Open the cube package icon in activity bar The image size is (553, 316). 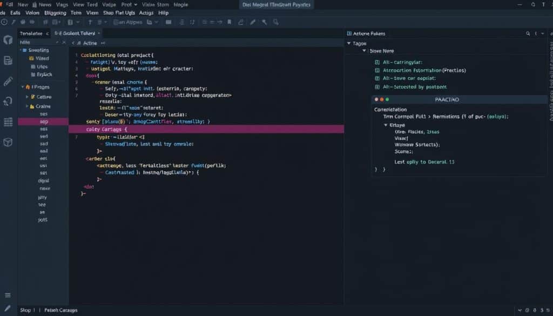click(x=8, y=142)
